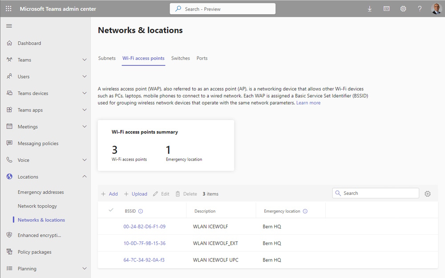Click the Search - Preview box
This screenshot has height=278, width=445.
point(222,9)
